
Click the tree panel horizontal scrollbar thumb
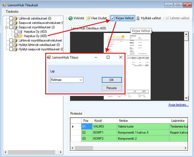[32, 152]
